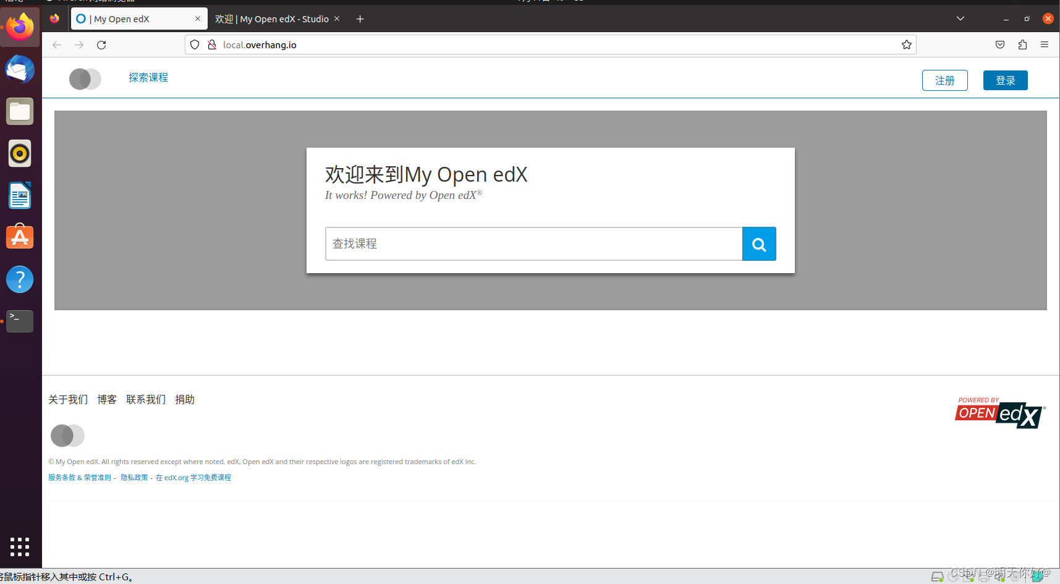
Task: Open 服务条款 & 荣誉准则 link
Action: coord(80,478)
